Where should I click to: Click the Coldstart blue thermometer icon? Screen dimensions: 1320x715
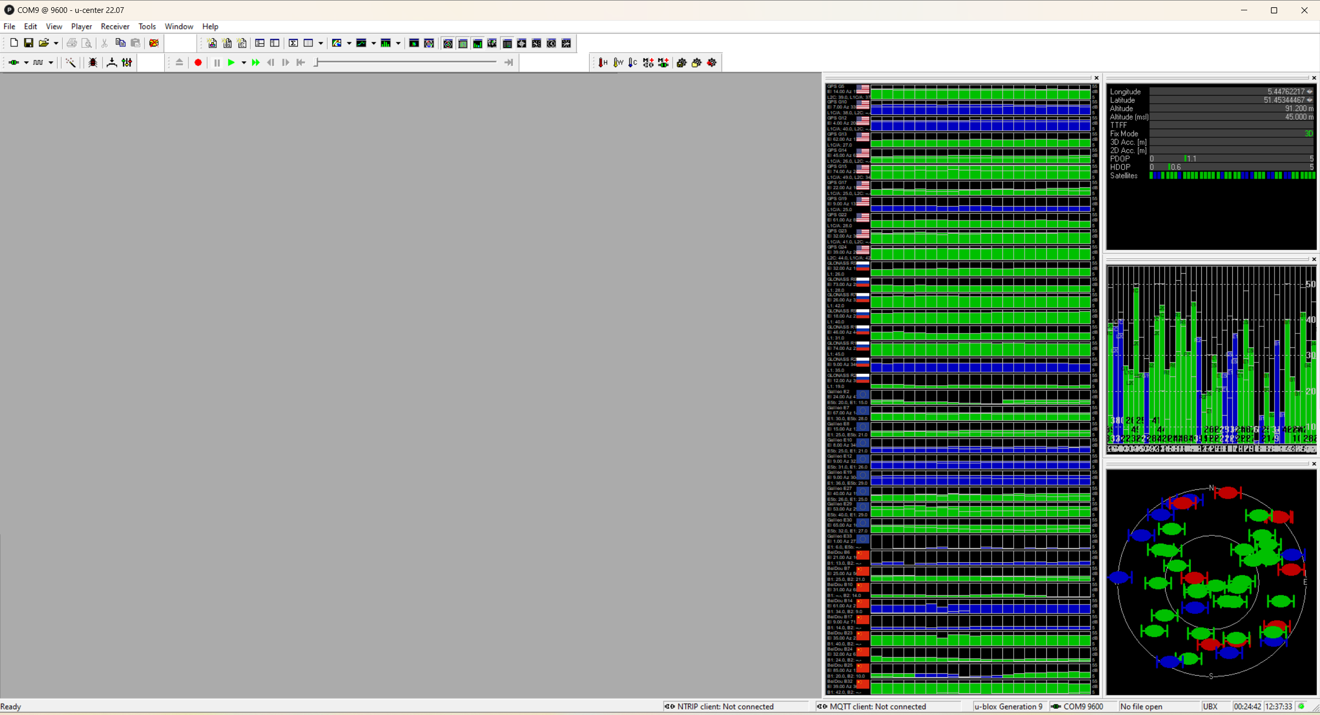click(633, 62)
